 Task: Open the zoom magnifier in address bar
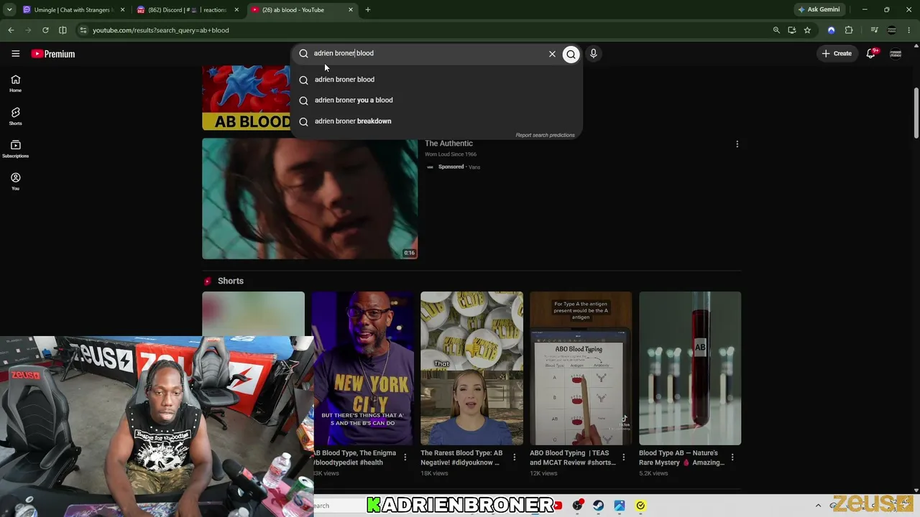[x=776, y=30]
